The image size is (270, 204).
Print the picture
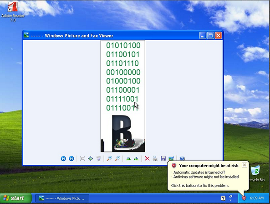pyautogui.click(x=155, y=158)
